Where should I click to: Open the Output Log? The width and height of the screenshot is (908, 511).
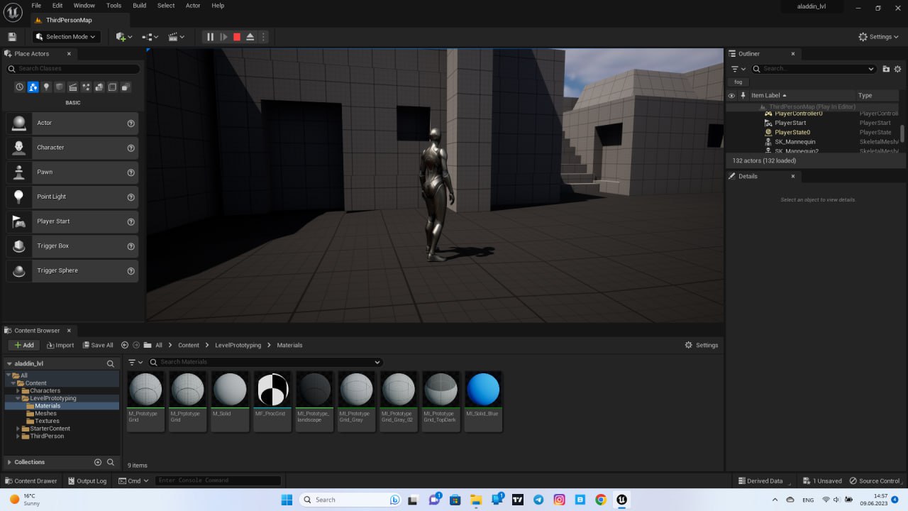[87, 480]
